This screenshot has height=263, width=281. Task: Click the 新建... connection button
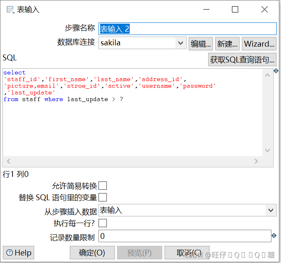click(227, 44)
